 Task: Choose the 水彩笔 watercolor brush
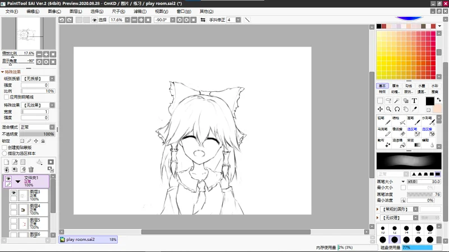[x=429, y=120]
